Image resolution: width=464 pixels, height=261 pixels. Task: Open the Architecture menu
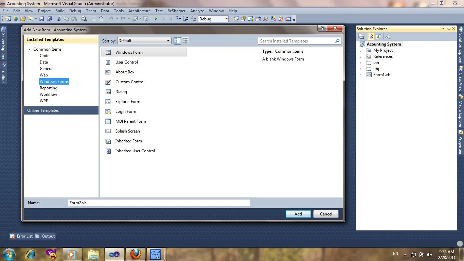click(x=139, y=11)
